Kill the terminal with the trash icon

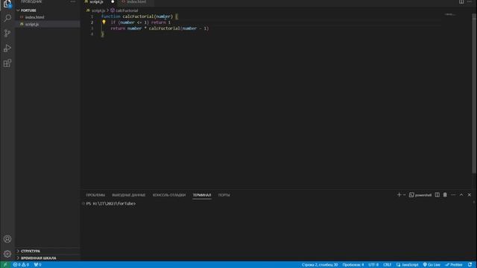tap(445, 195)
